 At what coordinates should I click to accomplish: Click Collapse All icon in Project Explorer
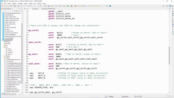[15, 11]
